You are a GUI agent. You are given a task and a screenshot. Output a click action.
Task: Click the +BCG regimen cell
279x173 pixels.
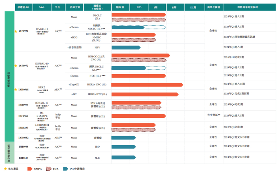pos(74,37)
